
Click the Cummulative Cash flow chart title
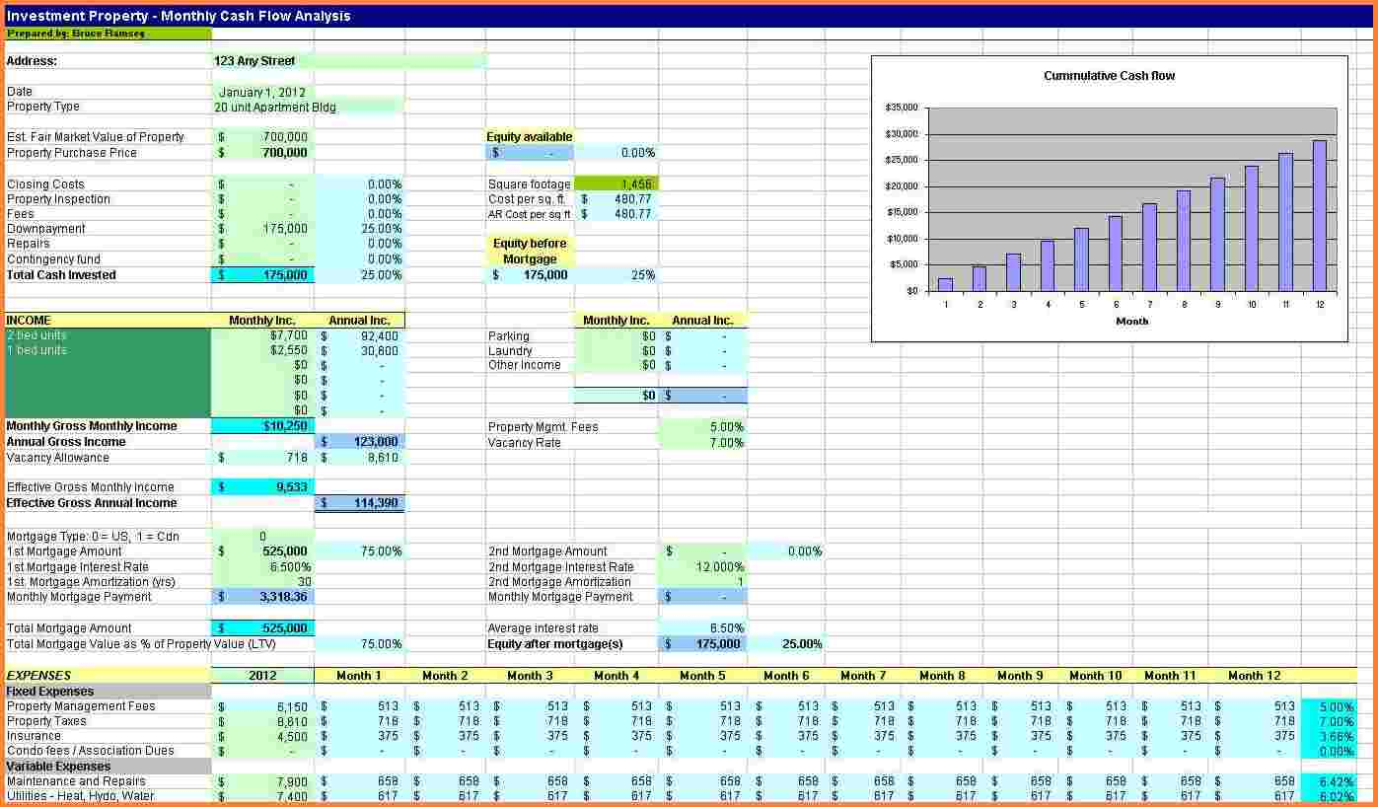(1109, 75)
